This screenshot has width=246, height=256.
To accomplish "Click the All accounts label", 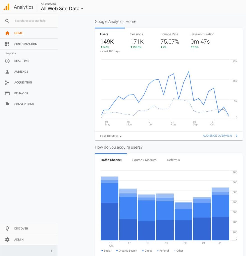I will click(48, 4).
